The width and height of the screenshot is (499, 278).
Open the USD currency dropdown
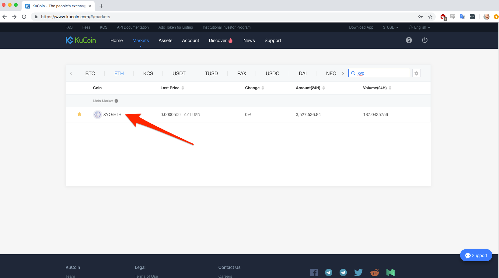pyautogui.click(x=390, y=27)
